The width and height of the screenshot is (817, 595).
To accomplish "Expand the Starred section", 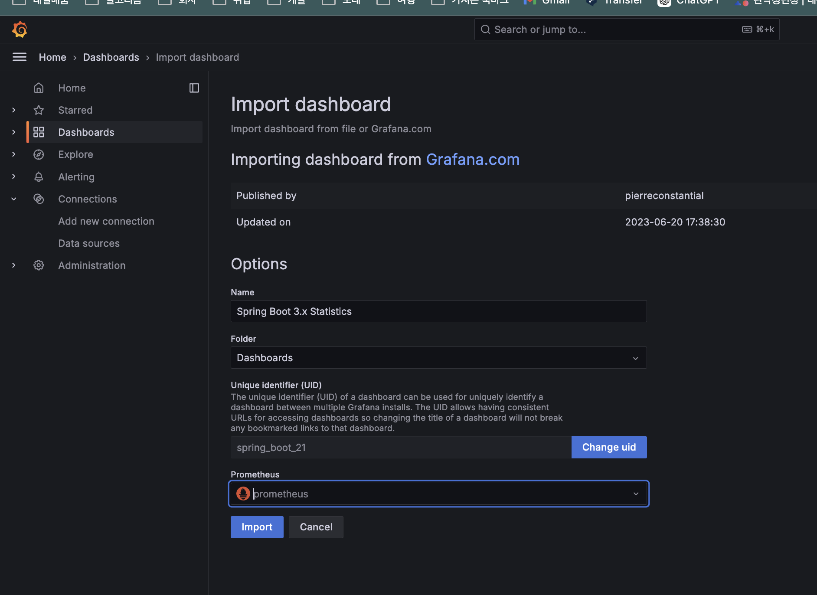I will click(14, 110).
